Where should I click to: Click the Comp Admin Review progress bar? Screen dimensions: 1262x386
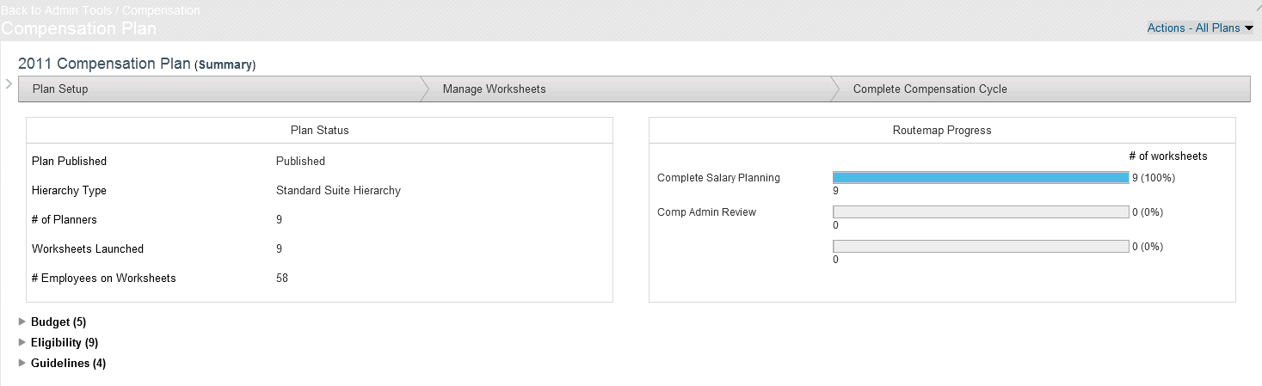(x=981, y=212)
